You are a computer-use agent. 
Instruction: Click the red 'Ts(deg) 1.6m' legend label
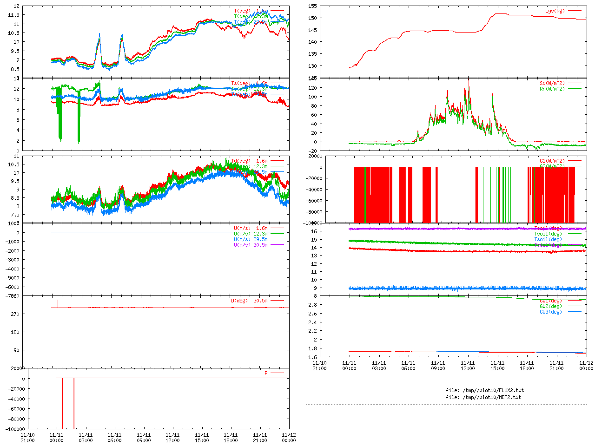(249, 83)
